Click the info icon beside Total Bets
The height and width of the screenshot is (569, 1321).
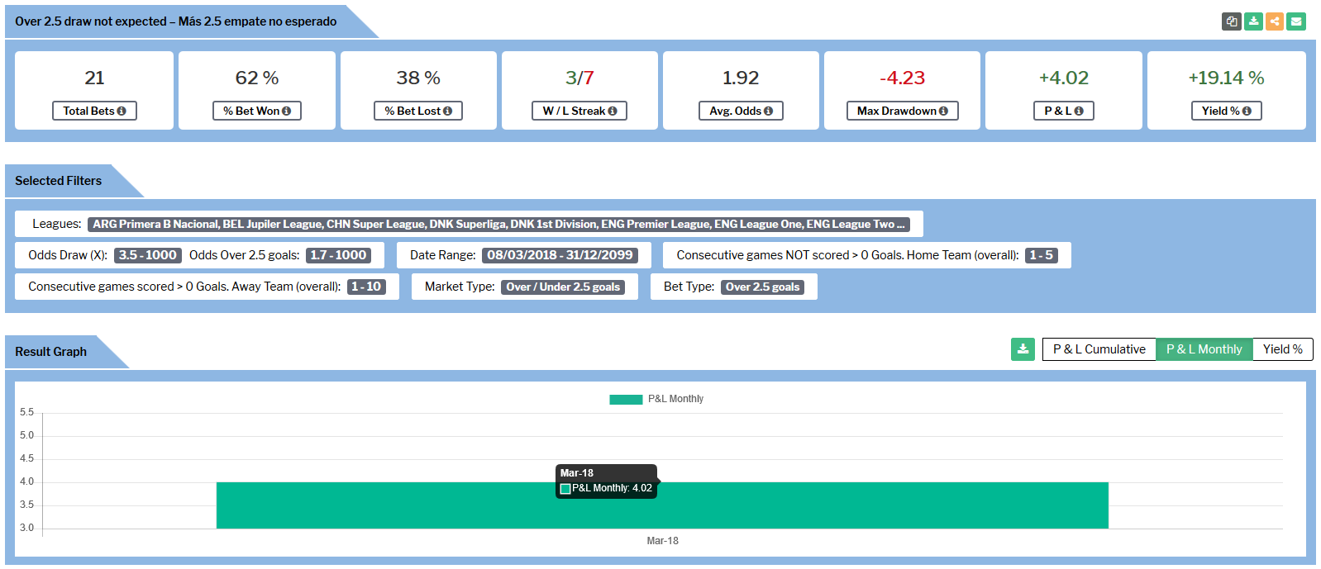[122, 111]
